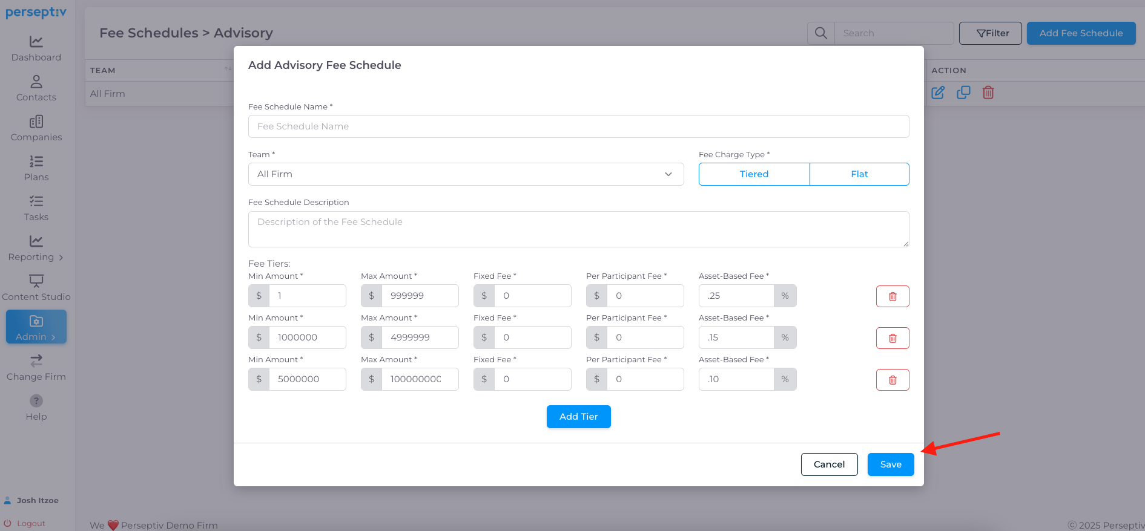Click the perseptiv logo
Viewport: 1145px width, 531px height.
pyautogui.click(x=36, y=13)
